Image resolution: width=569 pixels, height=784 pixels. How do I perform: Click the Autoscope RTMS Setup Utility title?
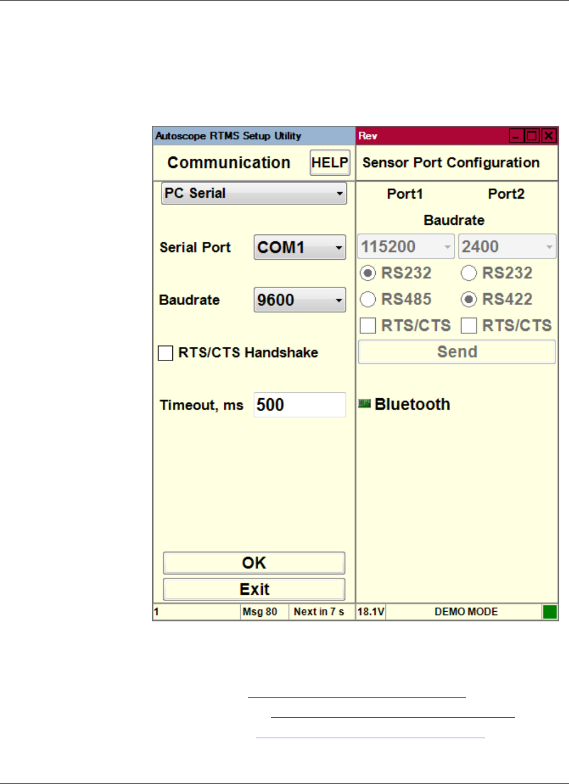pos(228,136)
